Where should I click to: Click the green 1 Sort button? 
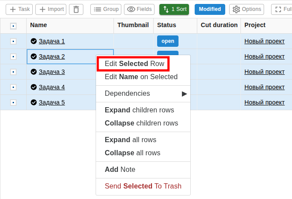(174, 9)
